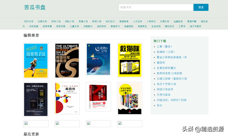228x136 pixels.
Task: Browse the 诗歌散文 category
Action: tap(88, 26)
